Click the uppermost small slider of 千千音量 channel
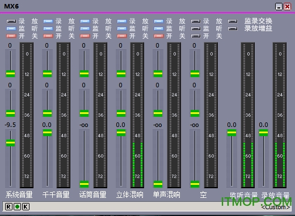295x216 pixels. point(47,74)
